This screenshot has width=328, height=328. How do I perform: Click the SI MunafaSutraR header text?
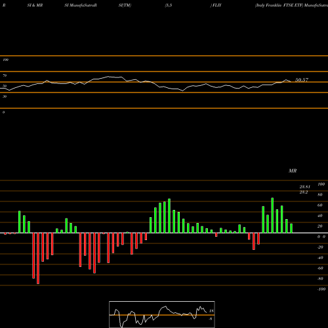81,5
